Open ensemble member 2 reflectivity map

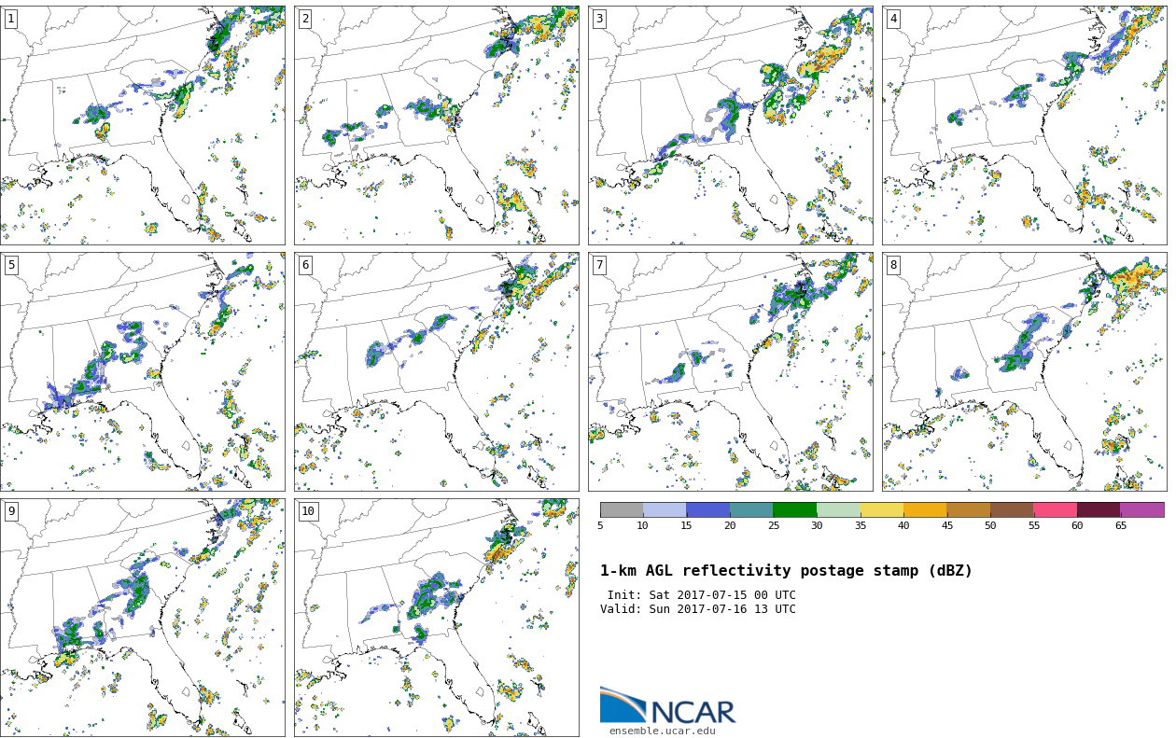437,125
